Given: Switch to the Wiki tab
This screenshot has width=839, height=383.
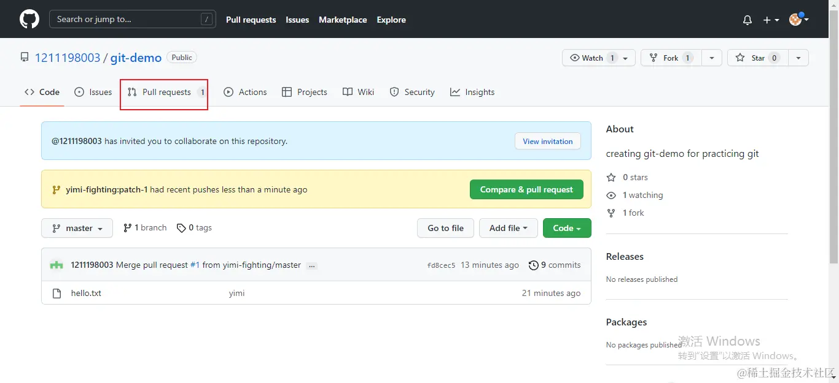Looking at the screenshot, I should (x=358, y=92).
